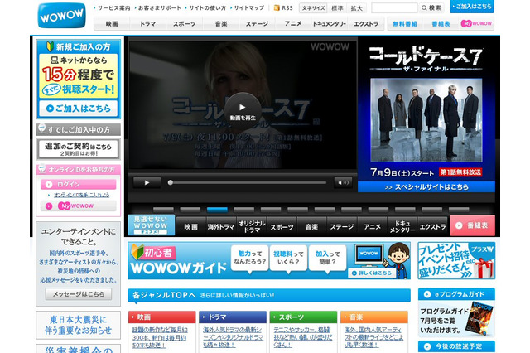Select the highlighted blue carousel slide indicator
Screen dimensions: 530x353
coord(217,210)
